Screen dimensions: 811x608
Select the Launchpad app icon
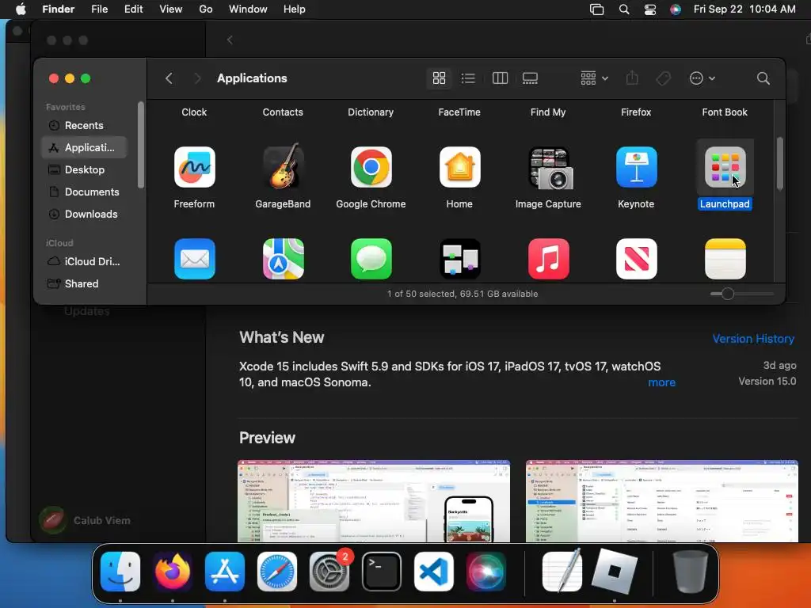pos(725,167)
